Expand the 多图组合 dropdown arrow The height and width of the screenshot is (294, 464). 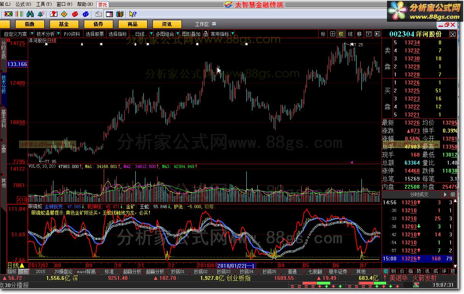[178, 34]
